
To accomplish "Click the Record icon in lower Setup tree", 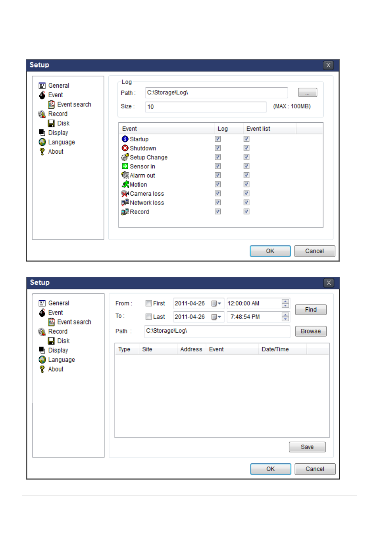I will (42, 332).
